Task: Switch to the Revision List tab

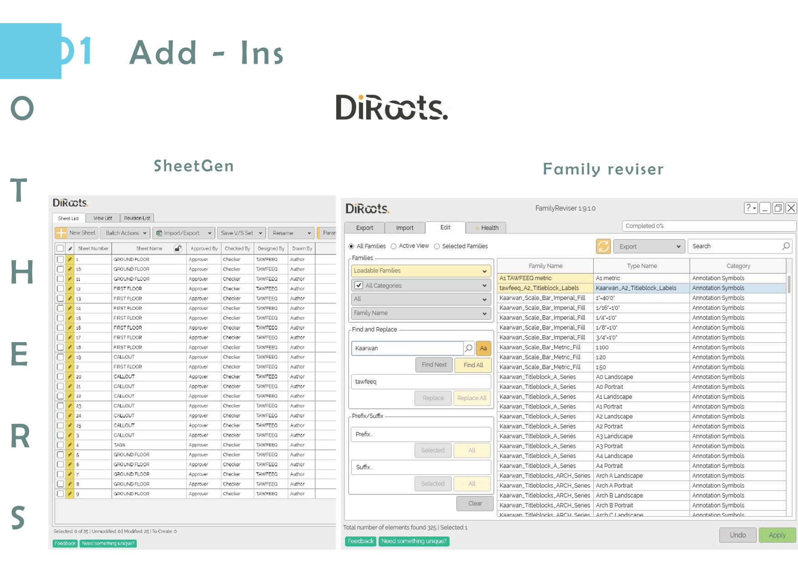Action: (x=137, y=218)
